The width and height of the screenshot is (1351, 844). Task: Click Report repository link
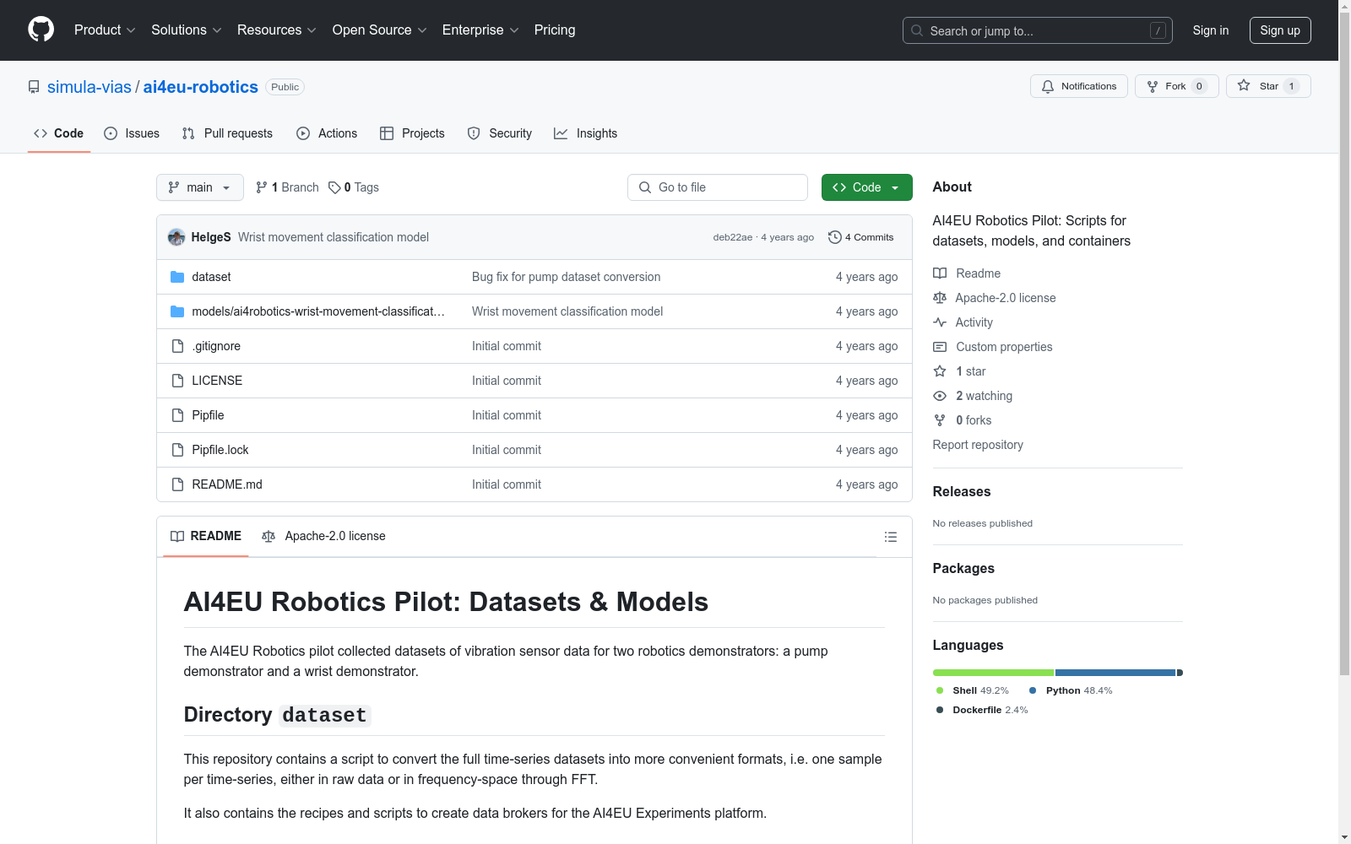(x=978, y=445)
